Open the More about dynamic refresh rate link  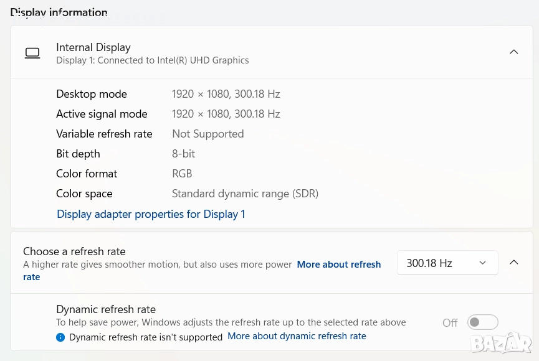pyautogui.click(x=297, y=336)
